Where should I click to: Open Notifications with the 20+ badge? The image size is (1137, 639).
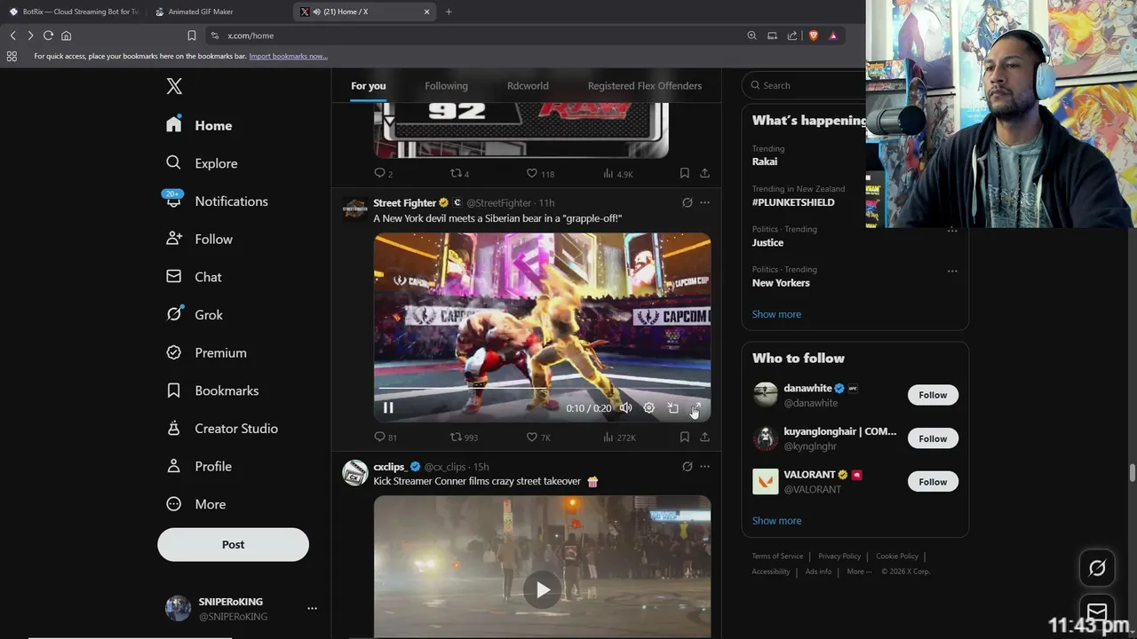[217, 201]
